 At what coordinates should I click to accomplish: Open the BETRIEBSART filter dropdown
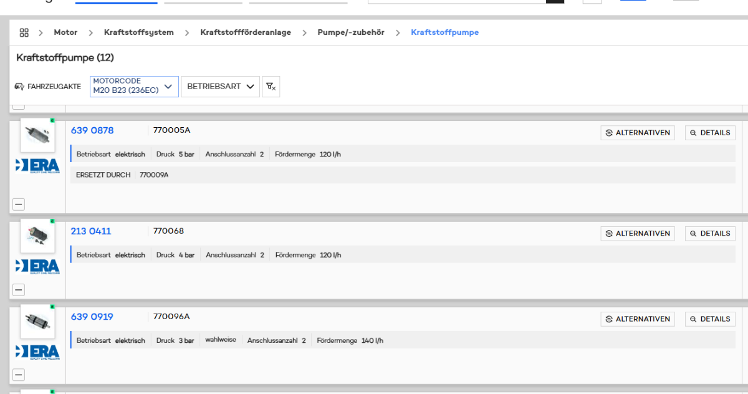220,87
